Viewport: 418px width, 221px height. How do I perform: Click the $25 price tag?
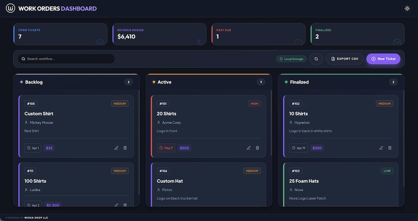pyautogui.click(x=49, y=148)
